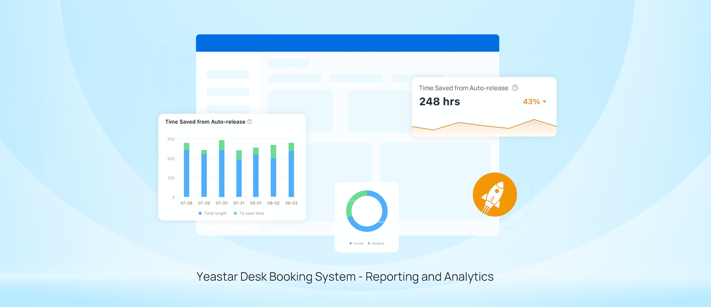Click the 43% downward trend arrow
This screenshot has width=711, height=307.
coord(544,101)
